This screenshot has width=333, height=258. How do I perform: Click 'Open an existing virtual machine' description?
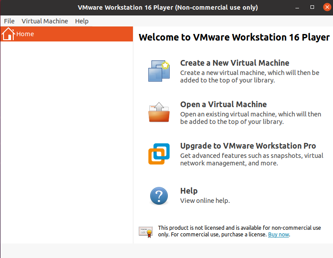(x=250, y=118)
